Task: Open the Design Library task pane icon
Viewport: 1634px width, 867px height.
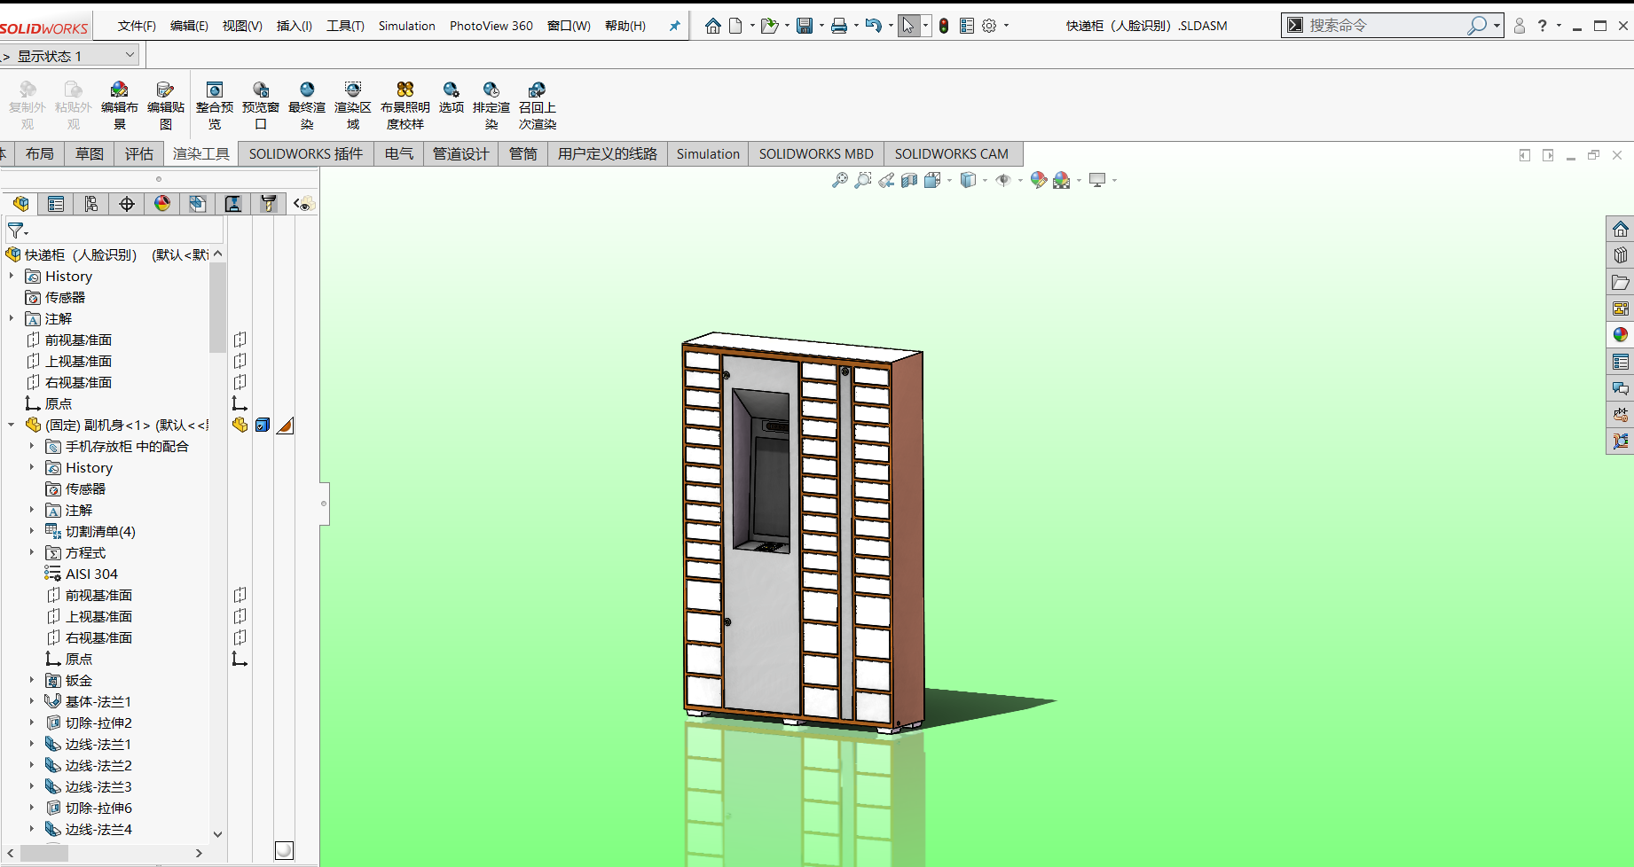Action: [x=1621, y=255]
